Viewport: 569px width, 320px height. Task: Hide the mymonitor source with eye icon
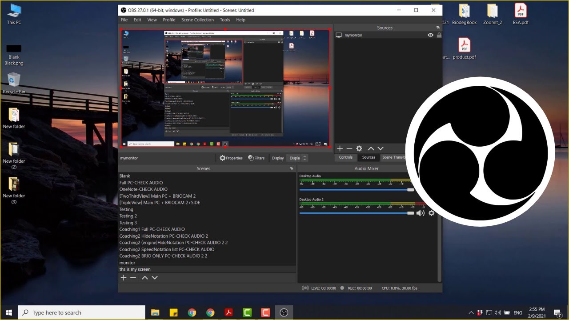430,35
